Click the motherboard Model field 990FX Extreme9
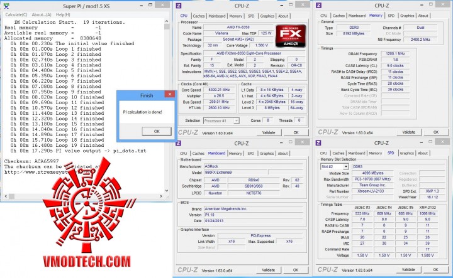The image size is (453, 278). pos(235,173)
